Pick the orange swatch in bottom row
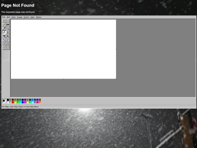Viewport: 197px width, 148px height. point(40,102)
